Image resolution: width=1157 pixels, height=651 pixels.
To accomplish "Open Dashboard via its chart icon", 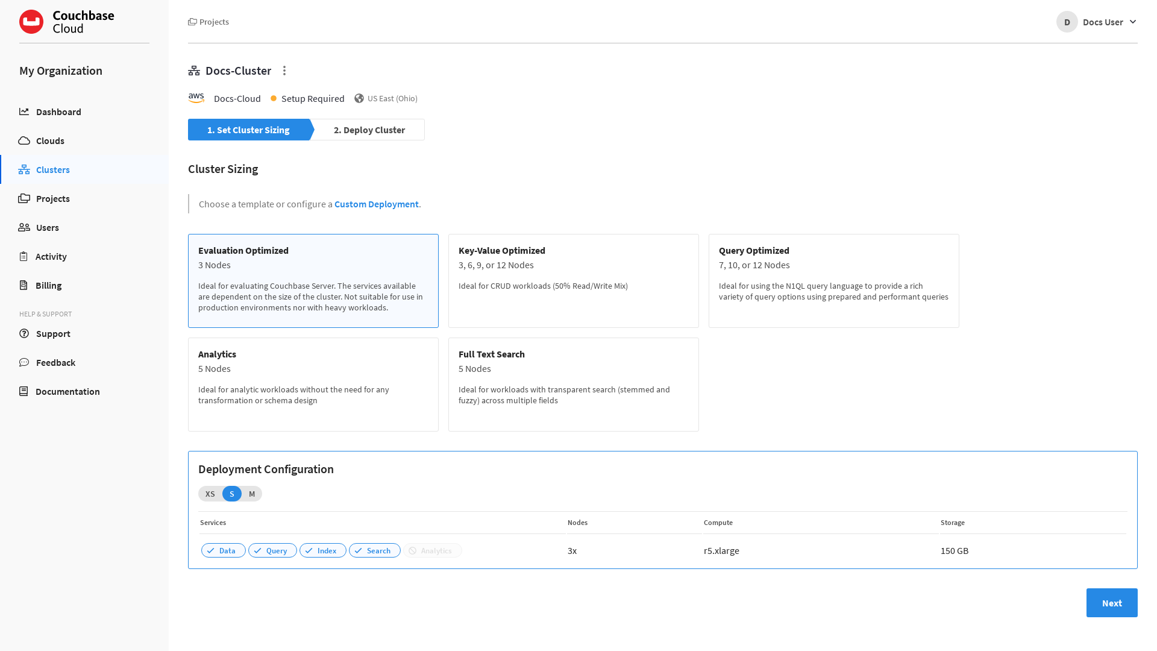I will click(x=24, y=112).
